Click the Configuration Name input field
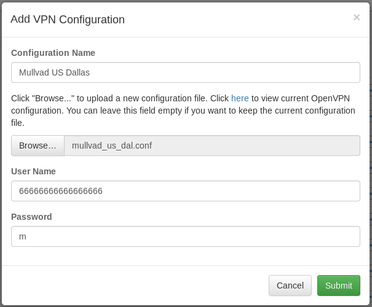Image resolution: width=372 pixels, height=307 pixels. point(185,72)
